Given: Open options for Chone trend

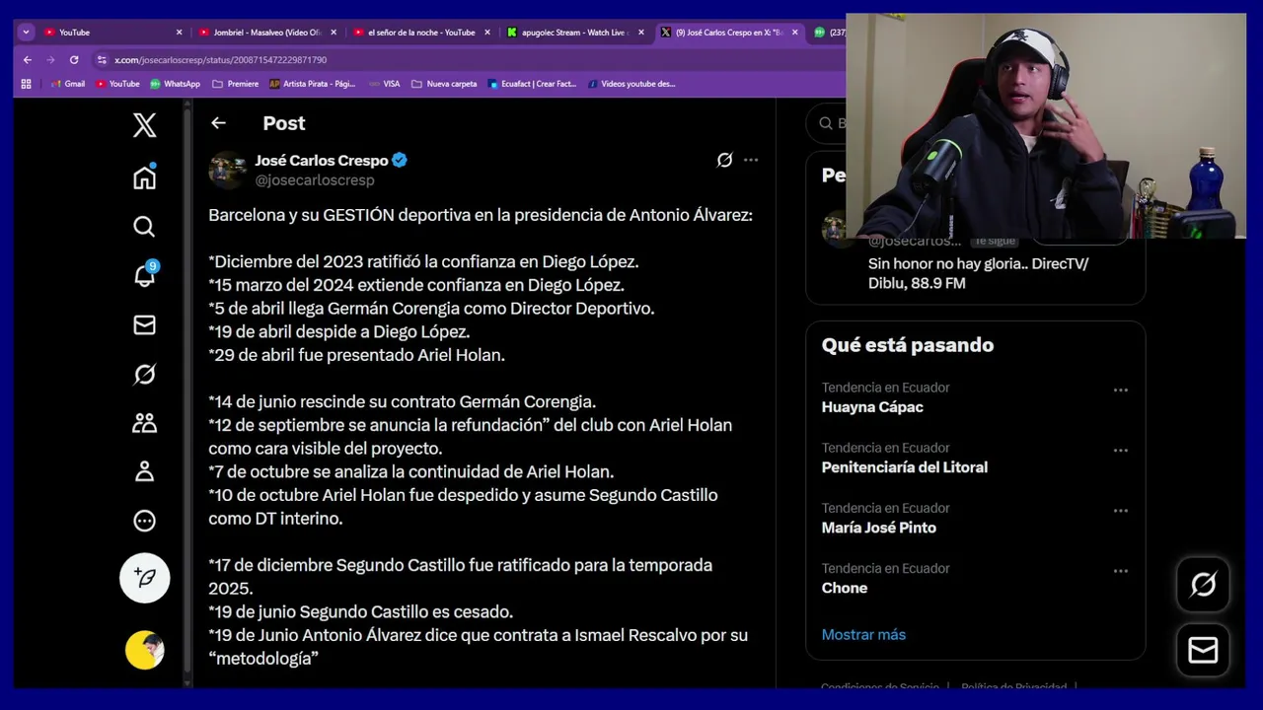Looking at the screenshot, I should pyautogui.click(x=1120, y=571).
